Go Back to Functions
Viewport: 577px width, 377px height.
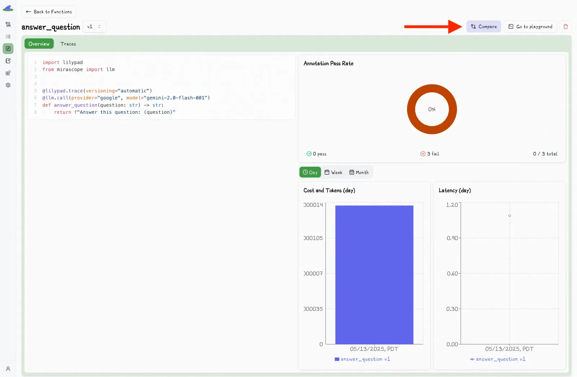[x=49, y=12]
